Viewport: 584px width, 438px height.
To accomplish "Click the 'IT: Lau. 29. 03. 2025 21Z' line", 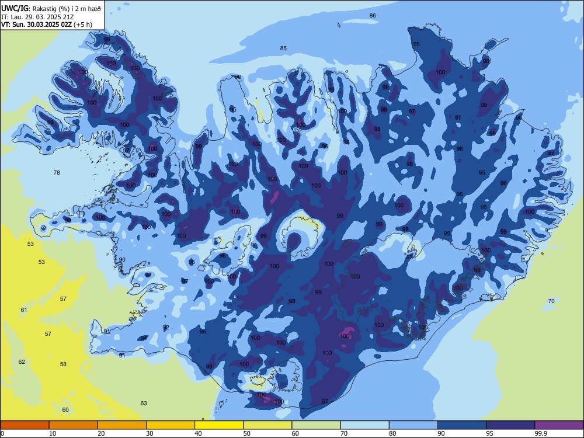I will pos(37,17).
